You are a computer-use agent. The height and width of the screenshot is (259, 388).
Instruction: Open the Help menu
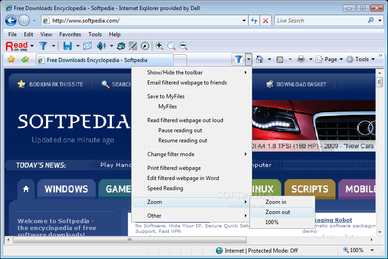tap(115, 34)
